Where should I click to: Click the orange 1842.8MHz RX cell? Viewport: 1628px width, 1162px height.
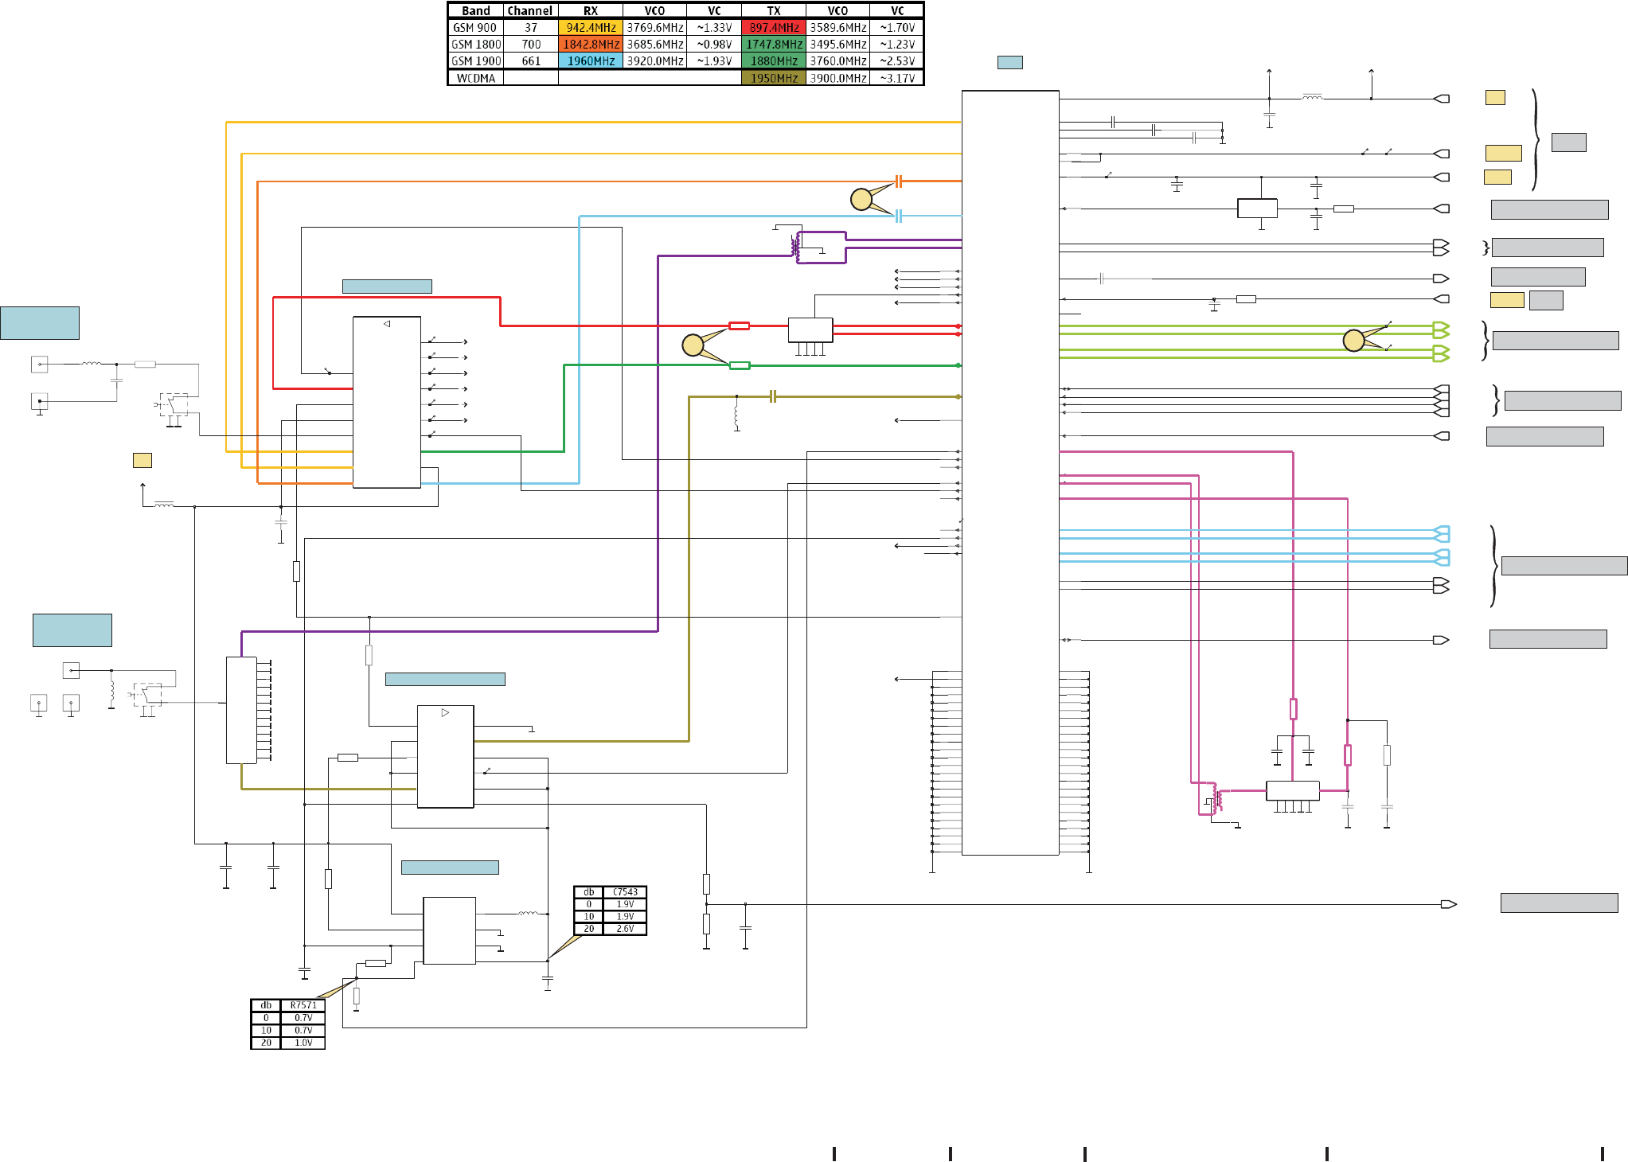pyautogui.click(x=591, y=45)
